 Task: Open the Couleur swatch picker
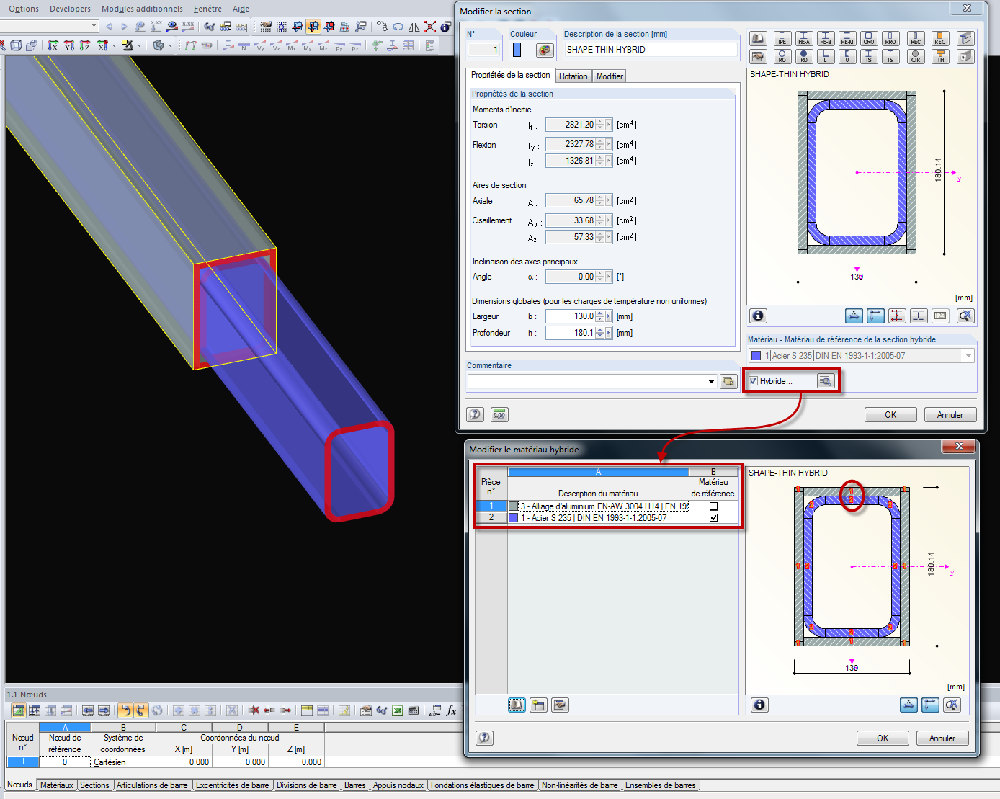click(x=545, y=50)
